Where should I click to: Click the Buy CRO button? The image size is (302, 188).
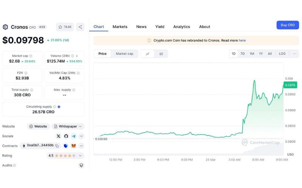288,25
